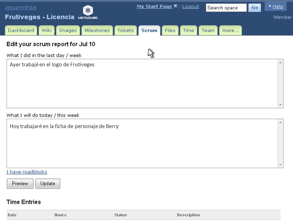Click the assembla logo
Viewport: 293px width, 220px height.
pyautogui.click(x=21, y=8)
